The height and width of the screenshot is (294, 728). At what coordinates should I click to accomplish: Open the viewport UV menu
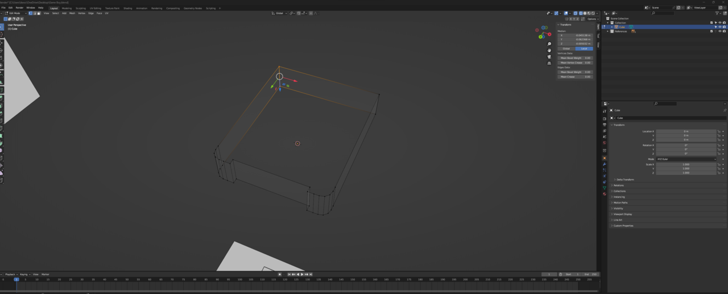point(106,13)
